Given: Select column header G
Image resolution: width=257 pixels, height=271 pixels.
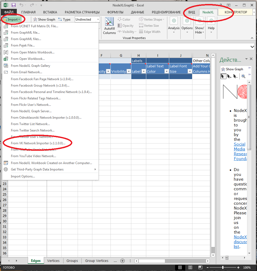Looking at the screenshot, I should (x=121, y=55).
